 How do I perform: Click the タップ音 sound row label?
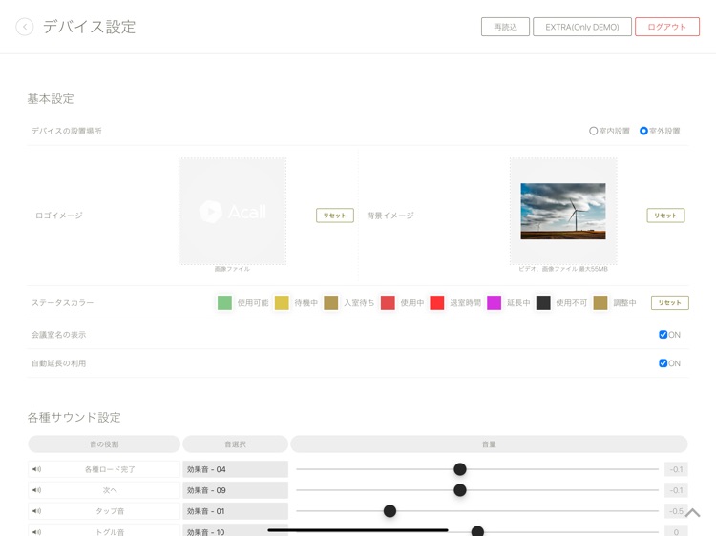tap(110, 511)
